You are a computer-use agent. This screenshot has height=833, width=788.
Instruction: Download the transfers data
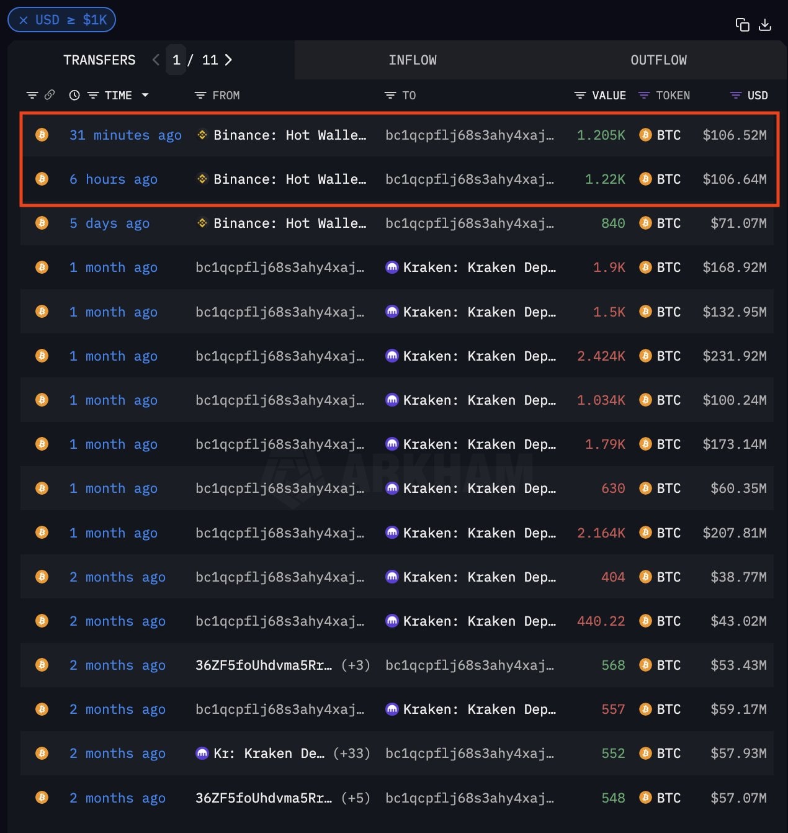[x=765, y=25]
